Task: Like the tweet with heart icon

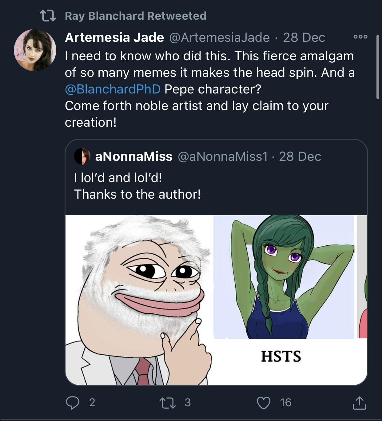Action: (x=264, y=403)
